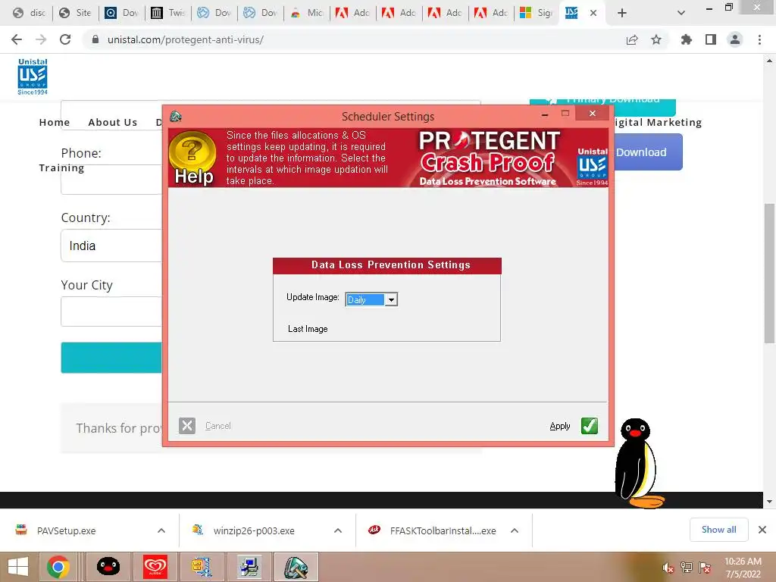Open winzip26-p003.exe download item
This screenshot has width=776, height=582.
coord(254,530)
